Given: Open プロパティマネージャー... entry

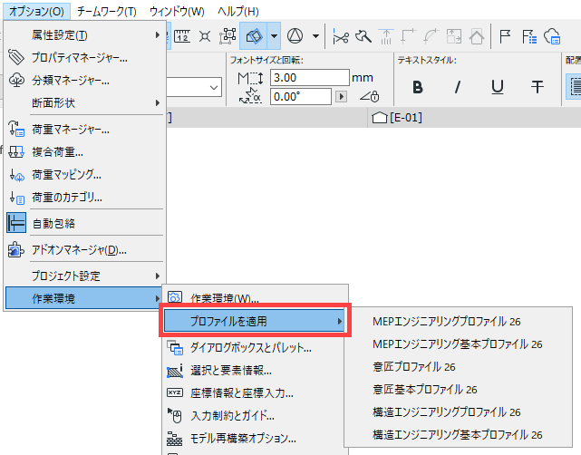Looking at the screenshot, I should point(85,57).
